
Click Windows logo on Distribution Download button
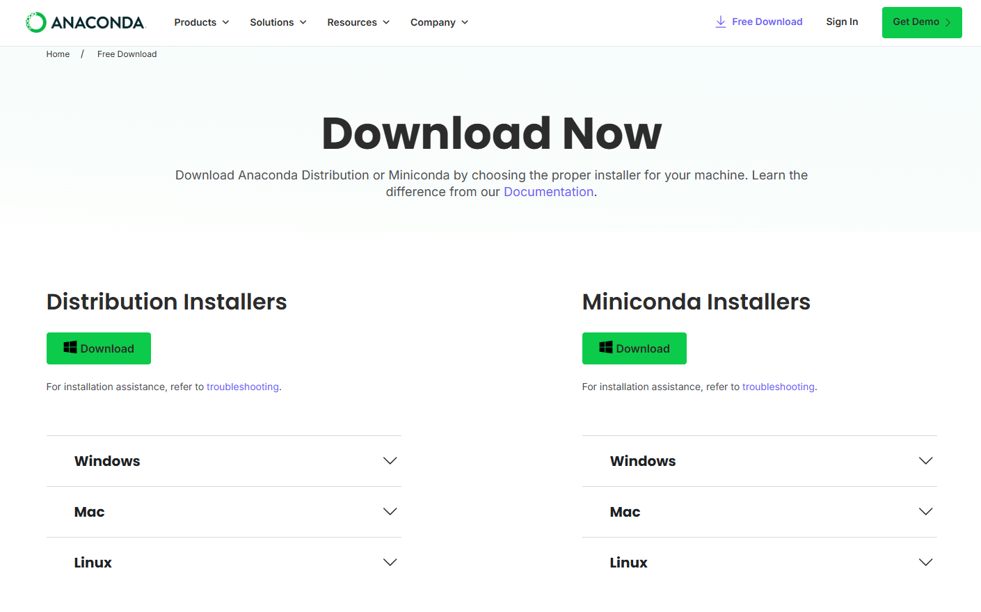pos(70,348)
